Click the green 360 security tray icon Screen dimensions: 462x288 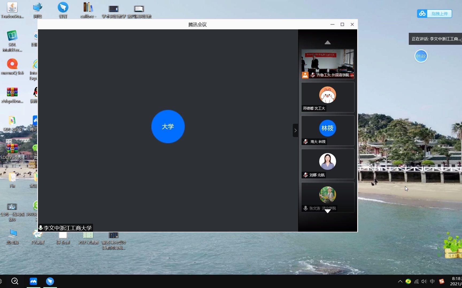(408, 281)
